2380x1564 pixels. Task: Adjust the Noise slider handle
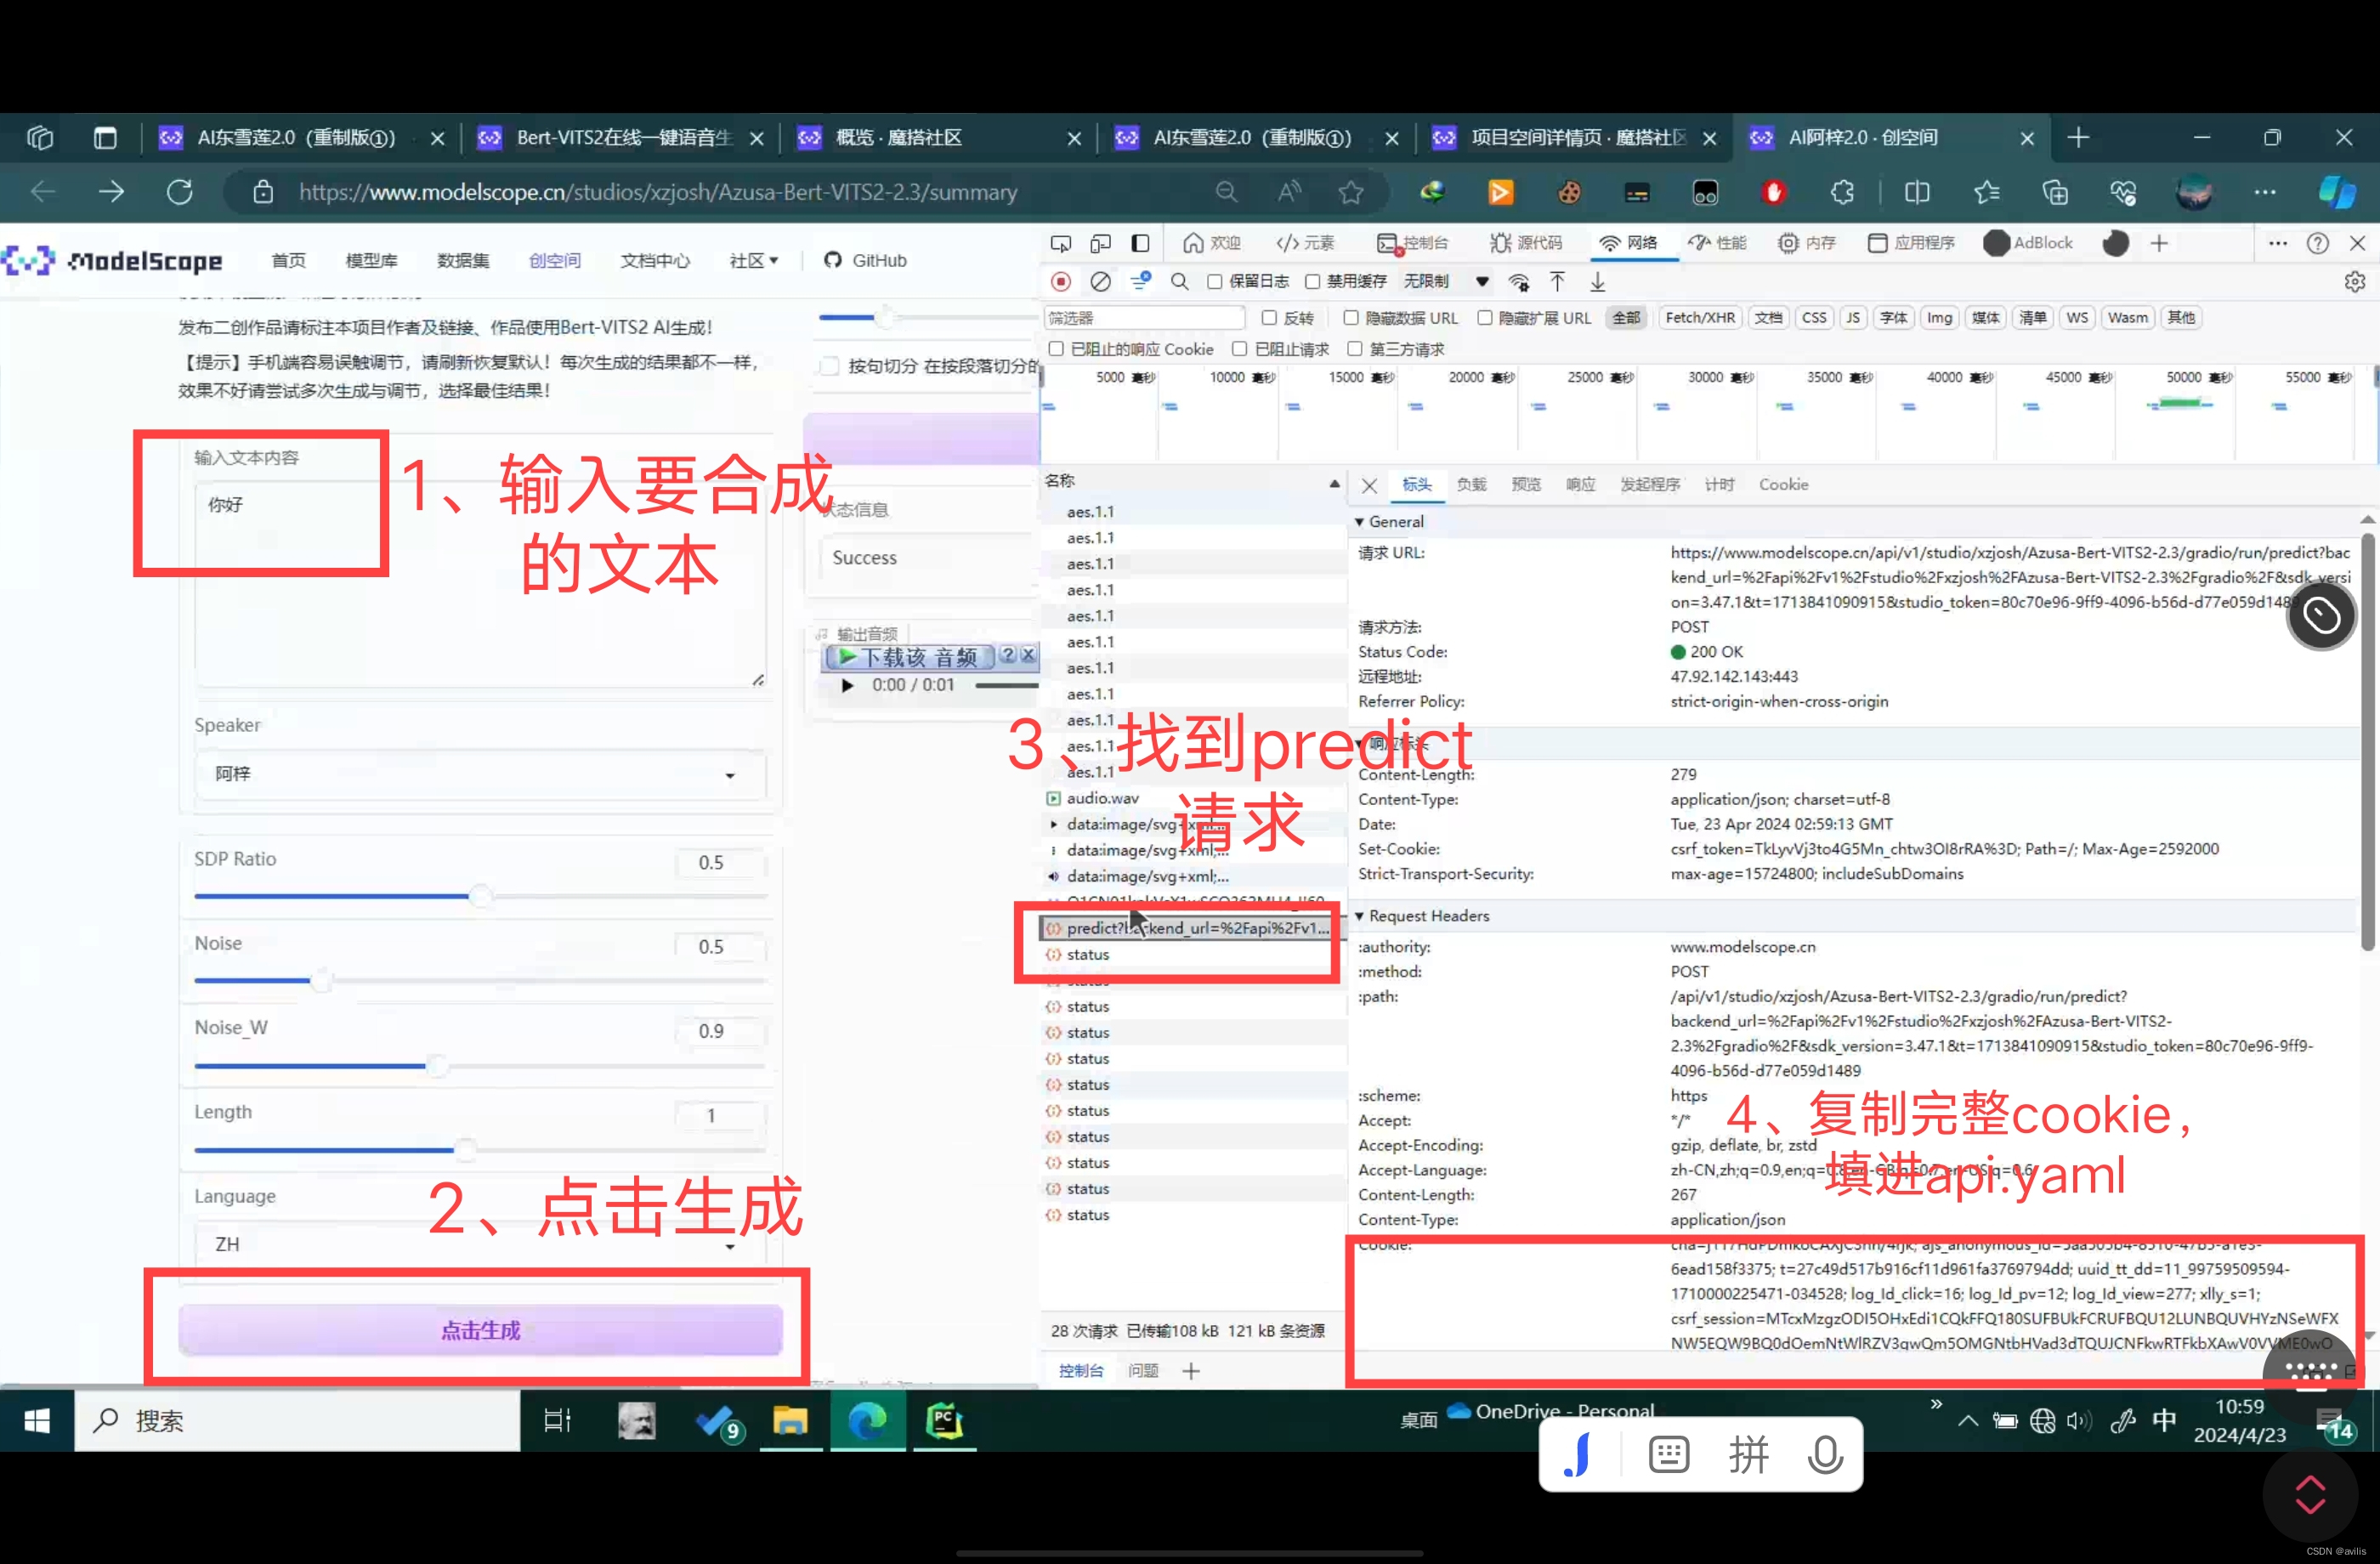321,980
